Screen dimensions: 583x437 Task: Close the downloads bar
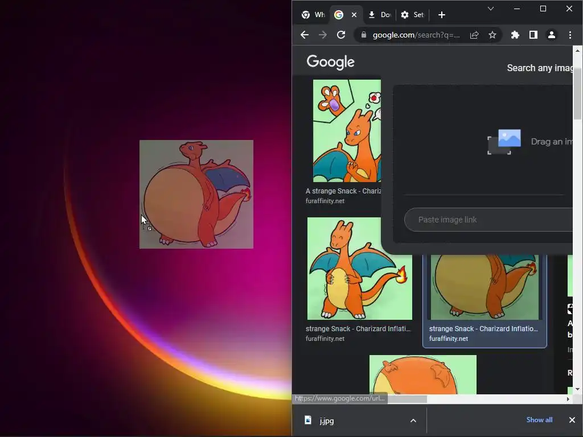click(572, 420)
